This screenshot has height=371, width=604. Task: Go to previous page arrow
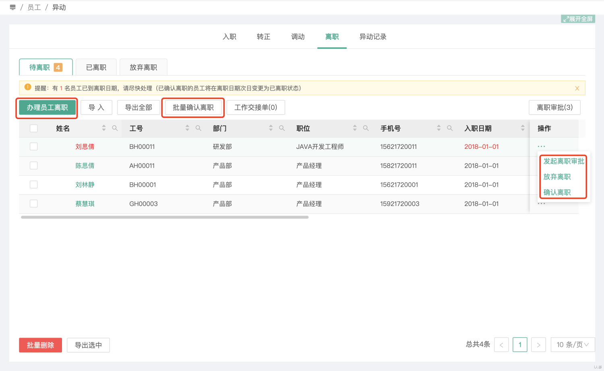501,345
